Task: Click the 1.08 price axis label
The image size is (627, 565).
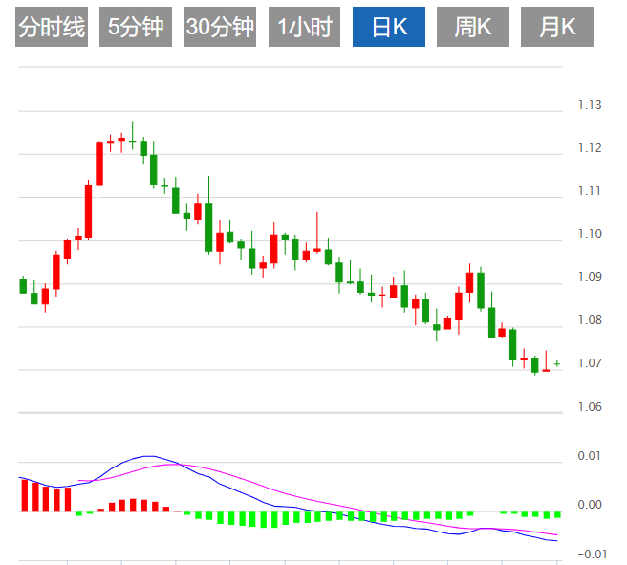Action: pyautogui.click(x=590, y=320)
